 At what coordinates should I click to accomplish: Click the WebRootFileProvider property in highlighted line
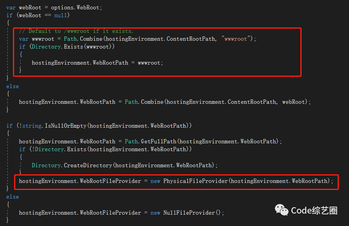pos(111,181)
